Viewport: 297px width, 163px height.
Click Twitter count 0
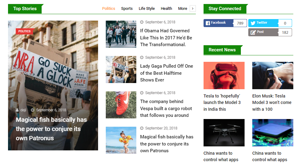(285, 23)
